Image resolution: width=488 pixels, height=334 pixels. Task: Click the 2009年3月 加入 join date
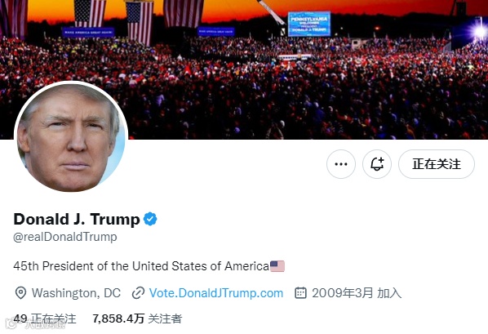point(357,293)
